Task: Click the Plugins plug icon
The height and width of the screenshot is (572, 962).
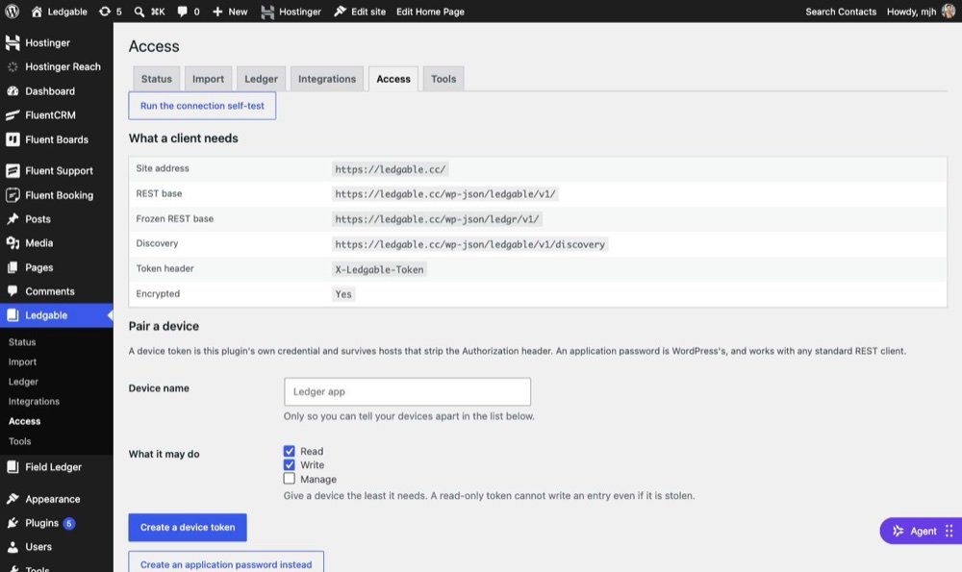Action: 13,523
